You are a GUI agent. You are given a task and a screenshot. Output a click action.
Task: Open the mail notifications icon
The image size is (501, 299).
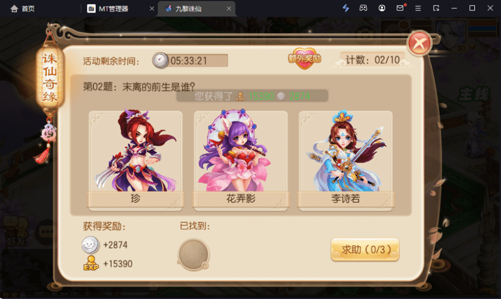(400, 8)
